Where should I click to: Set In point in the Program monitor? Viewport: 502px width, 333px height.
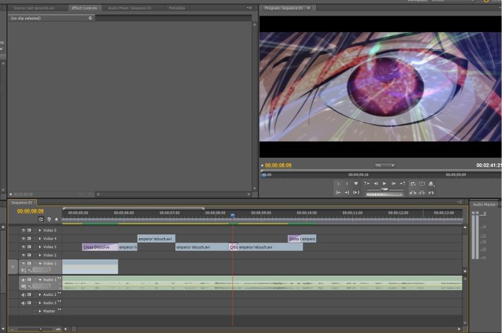(x=339, y=183)
